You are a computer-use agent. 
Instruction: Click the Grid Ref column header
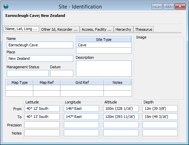(82, 82)
